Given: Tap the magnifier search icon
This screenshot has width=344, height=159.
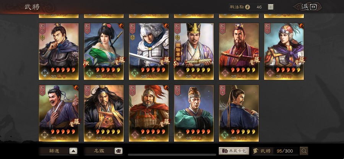Looking at the screenshot, I should tap(304, 151).
